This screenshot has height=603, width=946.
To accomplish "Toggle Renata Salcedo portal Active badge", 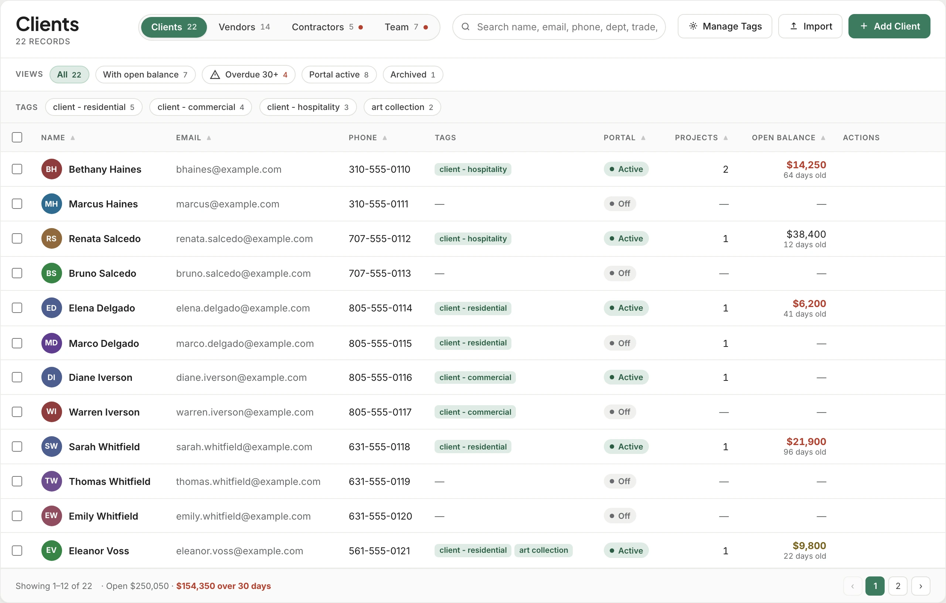I will [x=626, y=238].
